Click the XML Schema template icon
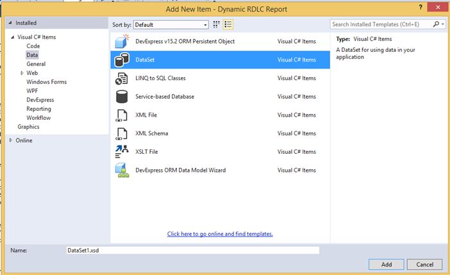The width and height of the screenshot is (450, 275). point(121,134)
